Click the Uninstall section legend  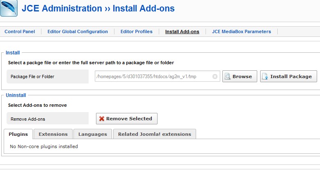click(16, 95)
